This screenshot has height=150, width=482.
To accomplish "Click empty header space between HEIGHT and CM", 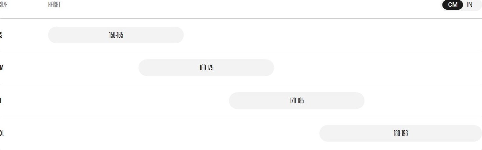I will (x=251, y=5).
